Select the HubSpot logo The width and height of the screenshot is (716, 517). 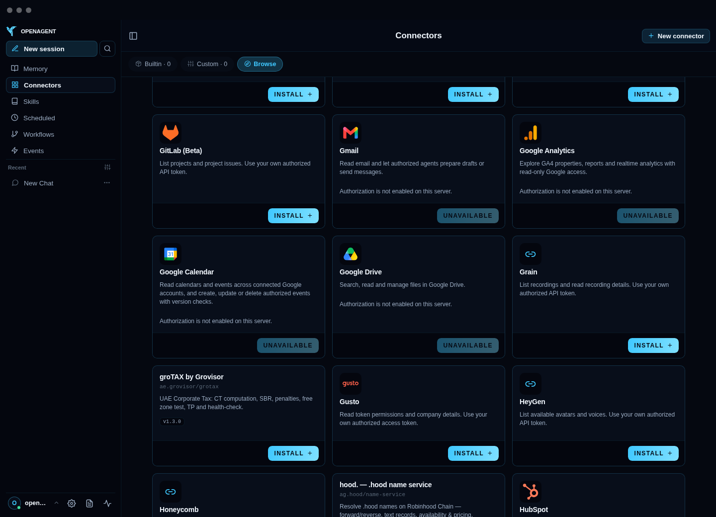531,492
